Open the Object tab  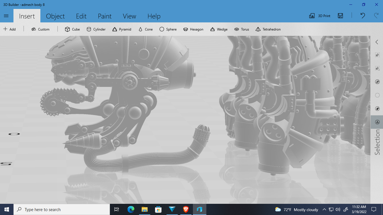tap(55, 16)
